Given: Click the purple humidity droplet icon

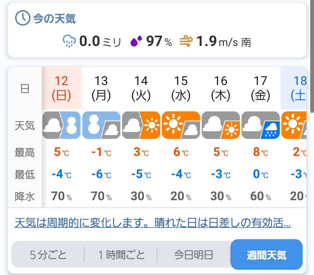Looking at the screenshot, I should pyautogui.click(x=136, y=41).
